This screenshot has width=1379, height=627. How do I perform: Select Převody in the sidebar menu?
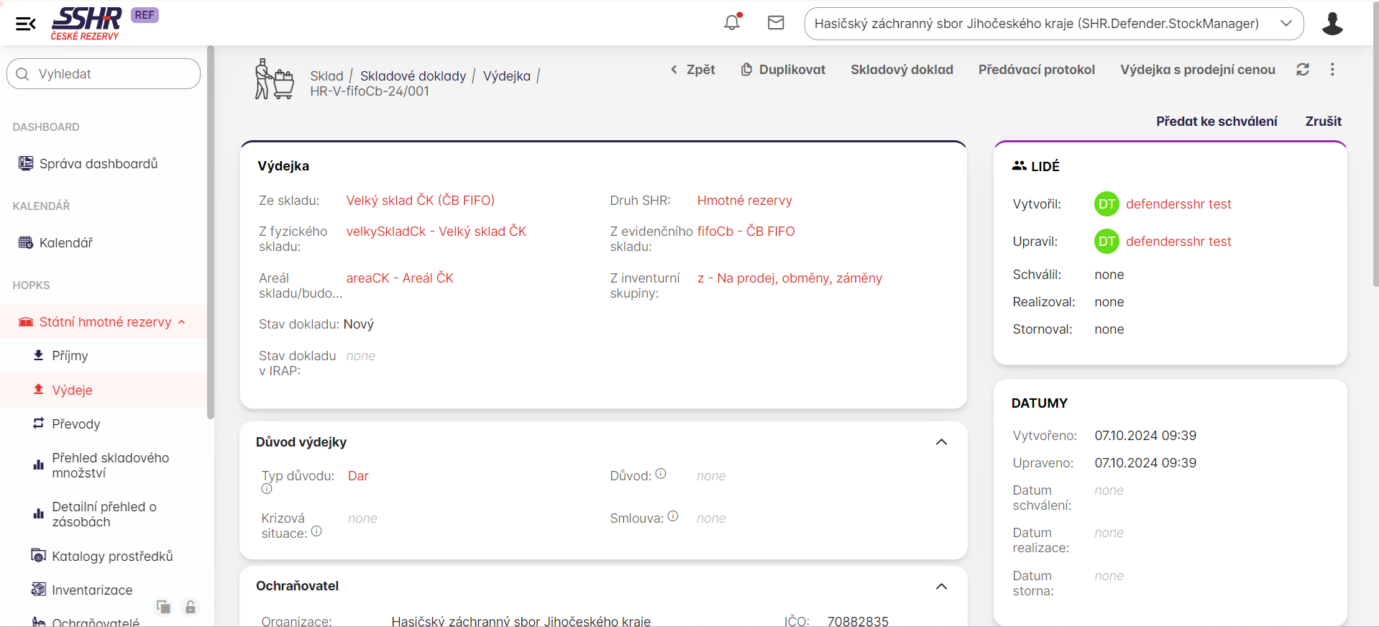coord(75,424)
